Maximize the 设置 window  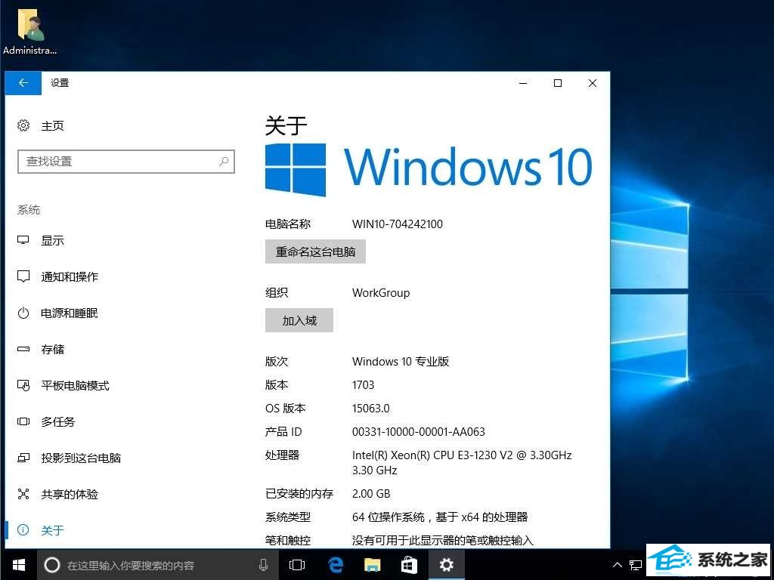click(558, 83)
